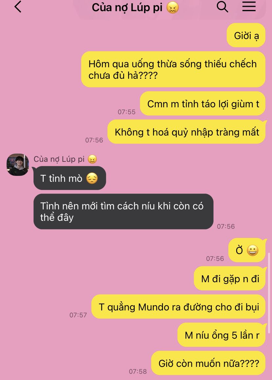This screenshot has width=272, height=380.
Task: Open search with the magnifier icon
Action: pyautogui.click(x=222, y=7)
